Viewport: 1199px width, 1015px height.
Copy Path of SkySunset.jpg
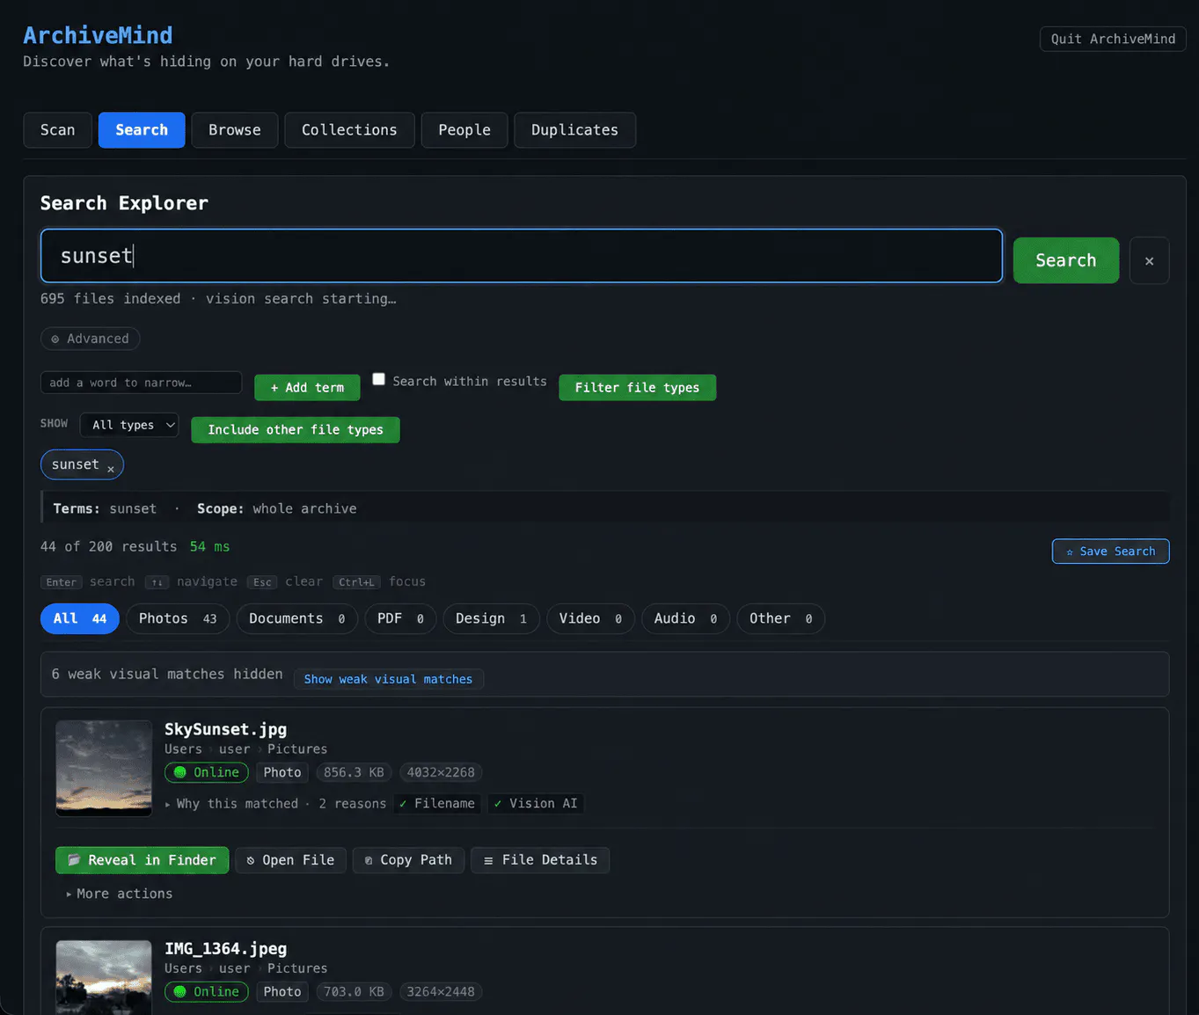pyautogui.click(x=408, y=860)
